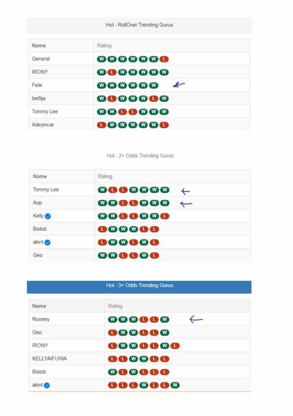293x416 pixels.
Task: Select the guru named Felix
Action: pos(37,85)
